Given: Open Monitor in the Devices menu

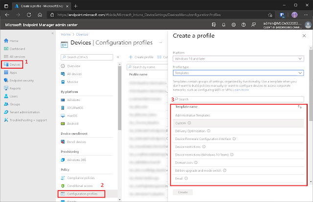Looking at the screenshot, I should coord(69,82).
